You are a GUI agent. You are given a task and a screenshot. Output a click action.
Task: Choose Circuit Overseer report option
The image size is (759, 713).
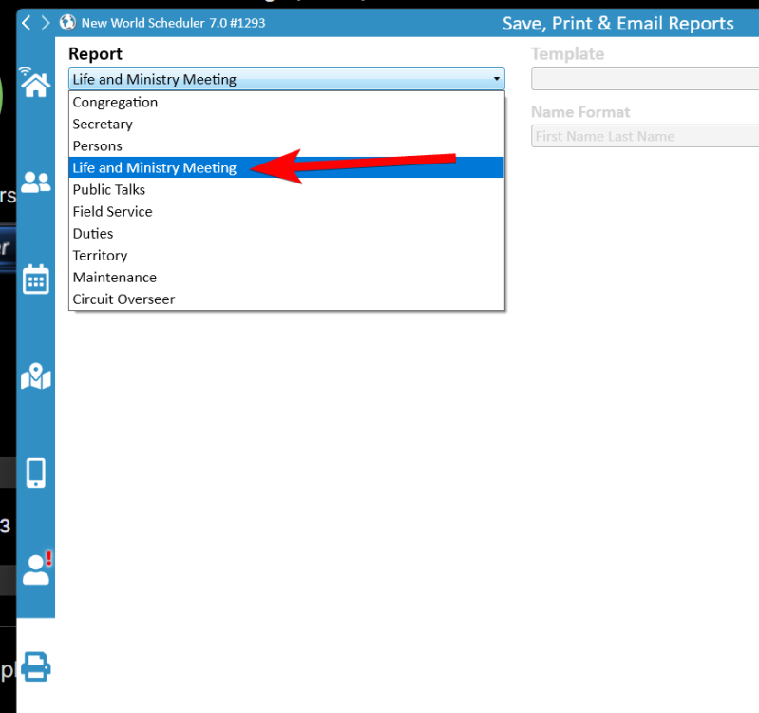pos(123,299)
